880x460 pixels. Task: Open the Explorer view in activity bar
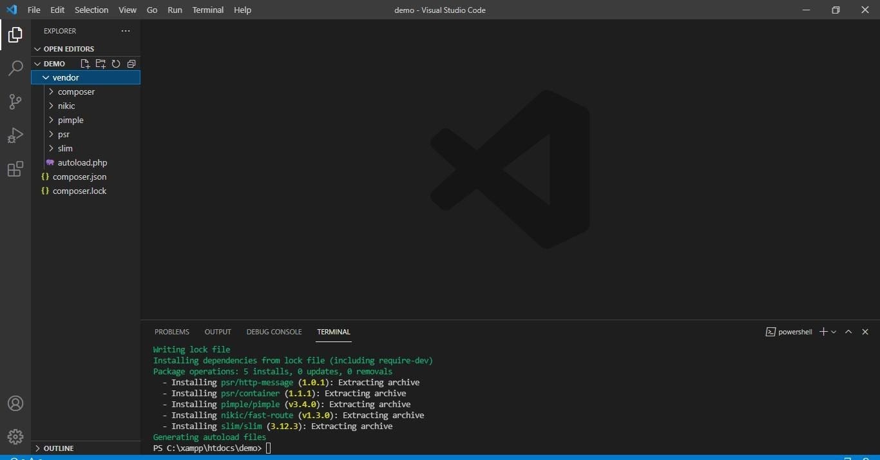[x=15, y=35]
